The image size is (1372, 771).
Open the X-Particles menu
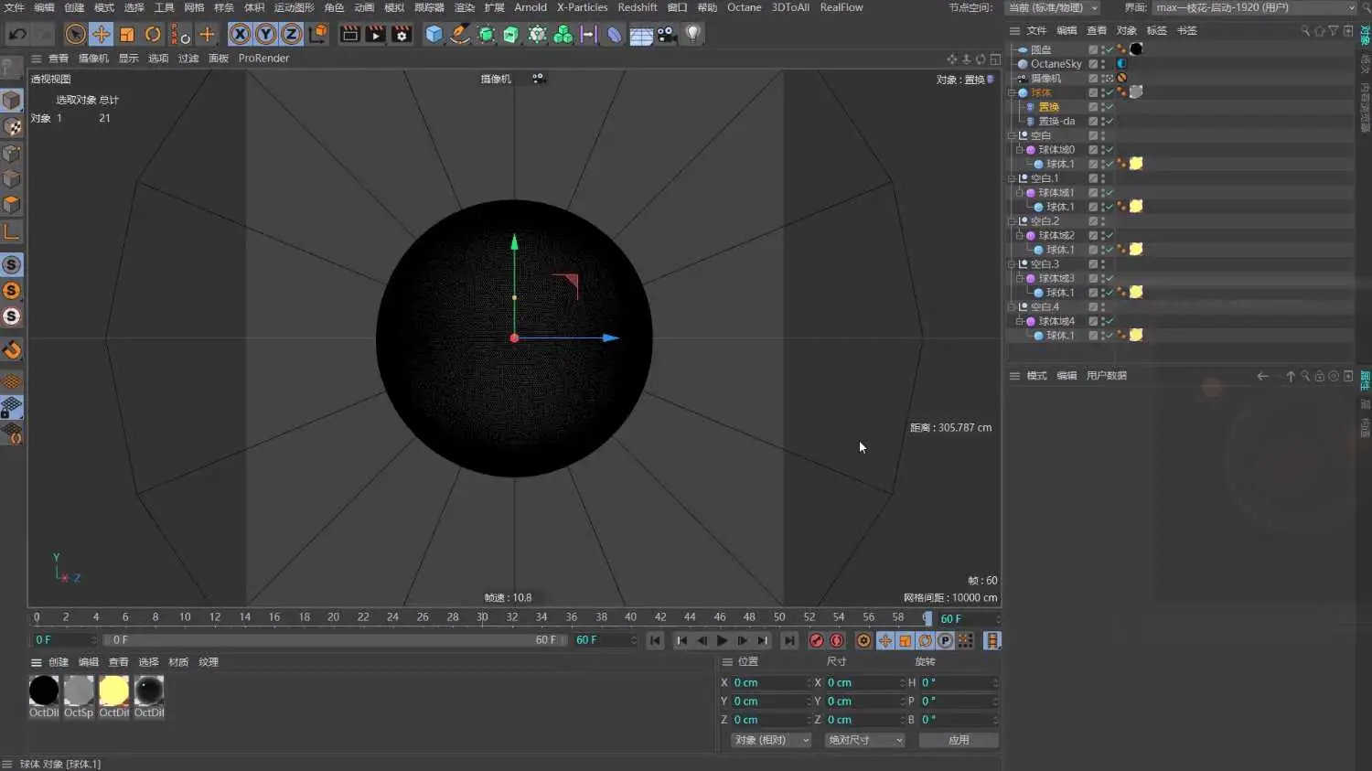coord(582,7)
